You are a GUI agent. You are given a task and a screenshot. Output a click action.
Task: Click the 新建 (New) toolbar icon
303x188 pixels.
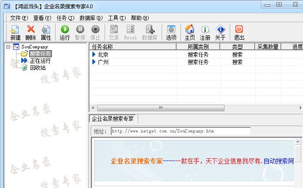[x=15, y=30]
